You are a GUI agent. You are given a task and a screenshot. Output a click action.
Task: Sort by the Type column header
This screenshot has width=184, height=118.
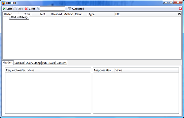pyautogui.click(x=101, y=14)
